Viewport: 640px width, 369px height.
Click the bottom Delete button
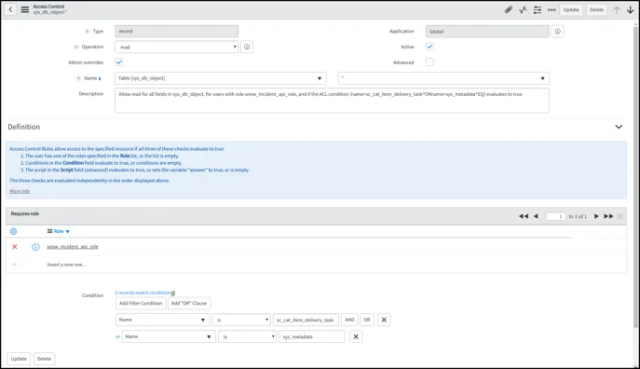[x=44, y=359]
